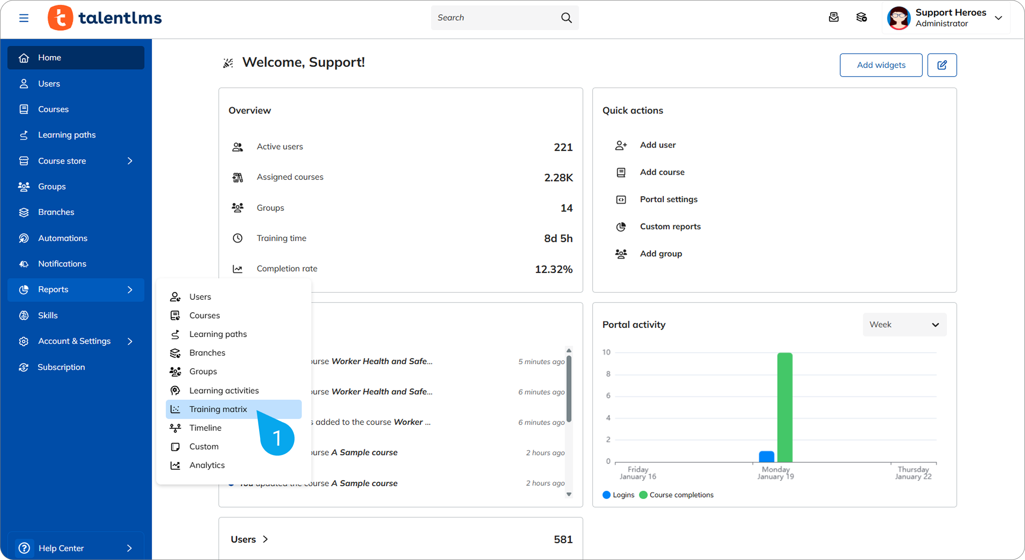Expand the Support Heroes profile menu
Viewport: 1025px width, 560px height.
coord(998,18)
